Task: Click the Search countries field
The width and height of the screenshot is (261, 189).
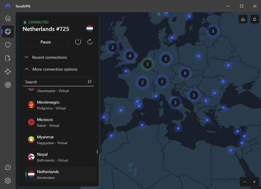Action: 55,82
